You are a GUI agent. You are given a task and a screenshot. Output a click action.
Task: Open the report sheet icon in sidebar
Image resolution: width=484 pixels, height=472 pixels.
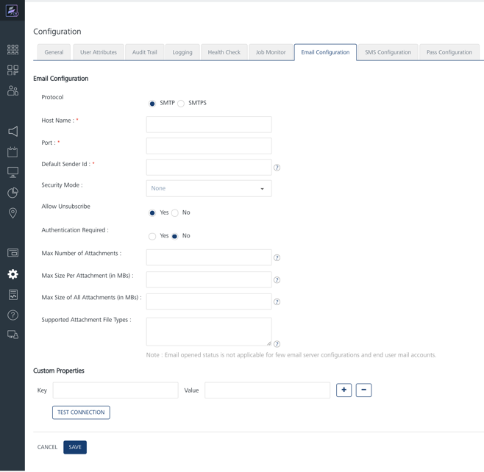click(13, 295)
